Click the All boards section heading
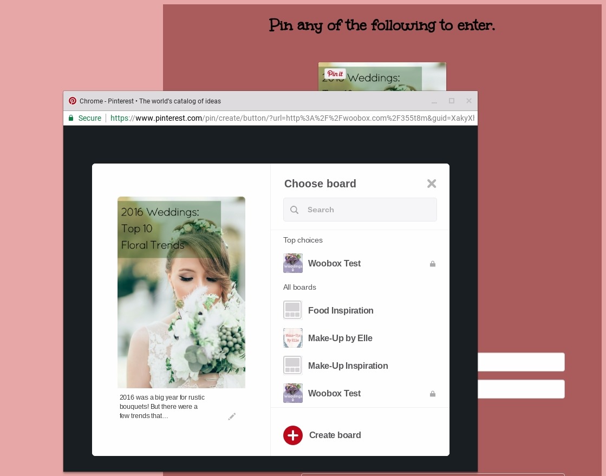606x476 pixels. coord(299,288)
